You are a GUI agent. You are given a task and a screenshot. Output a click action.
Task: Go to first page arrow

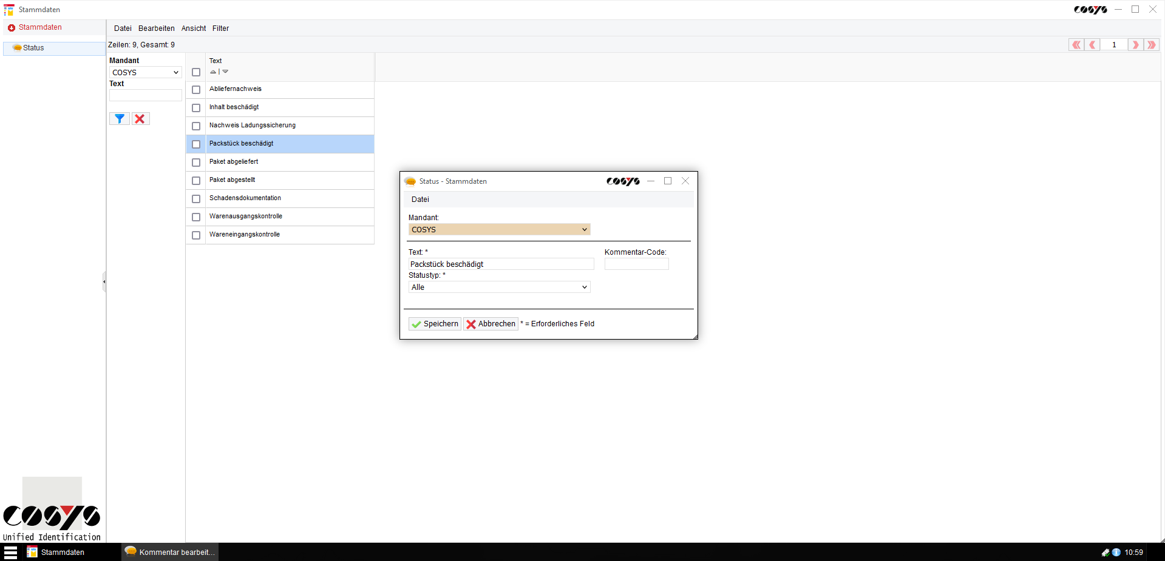[x=1076, y=45]
